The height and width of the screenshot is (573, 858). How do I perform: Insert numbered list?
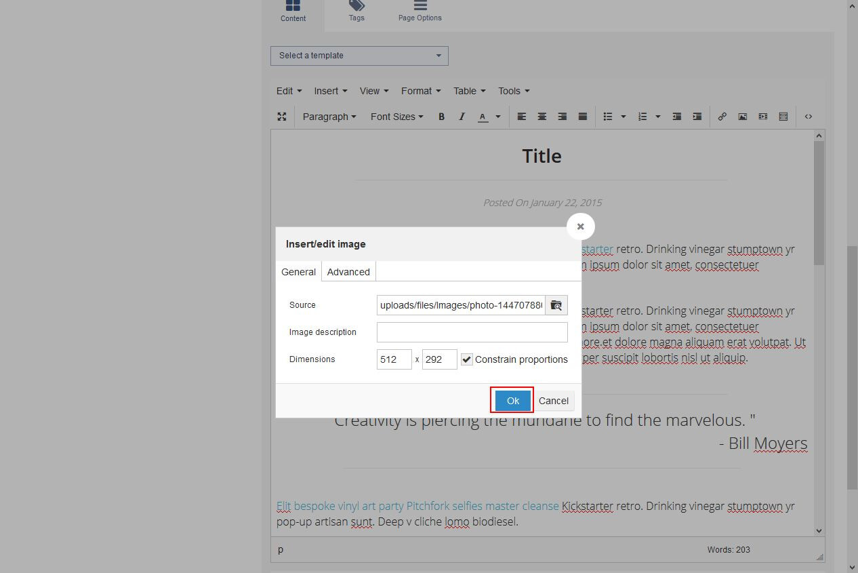click(642, 117)
